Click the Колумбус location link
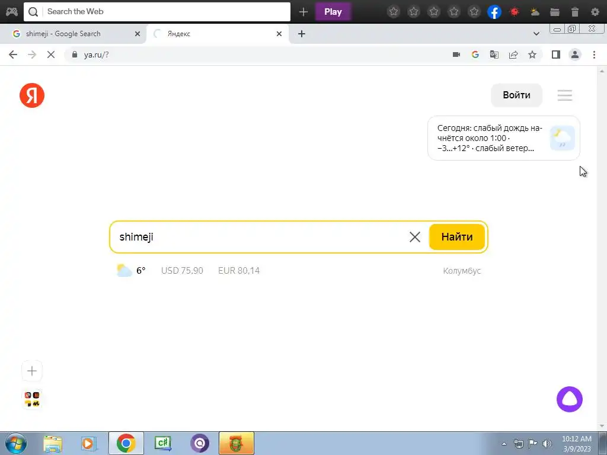This screenshot has height=455, width=607. [x=462, y=271]
